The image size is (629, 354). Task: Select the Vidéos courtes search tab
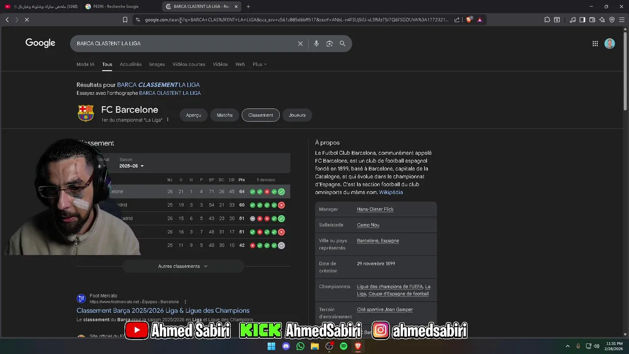(x=189, y=64)
